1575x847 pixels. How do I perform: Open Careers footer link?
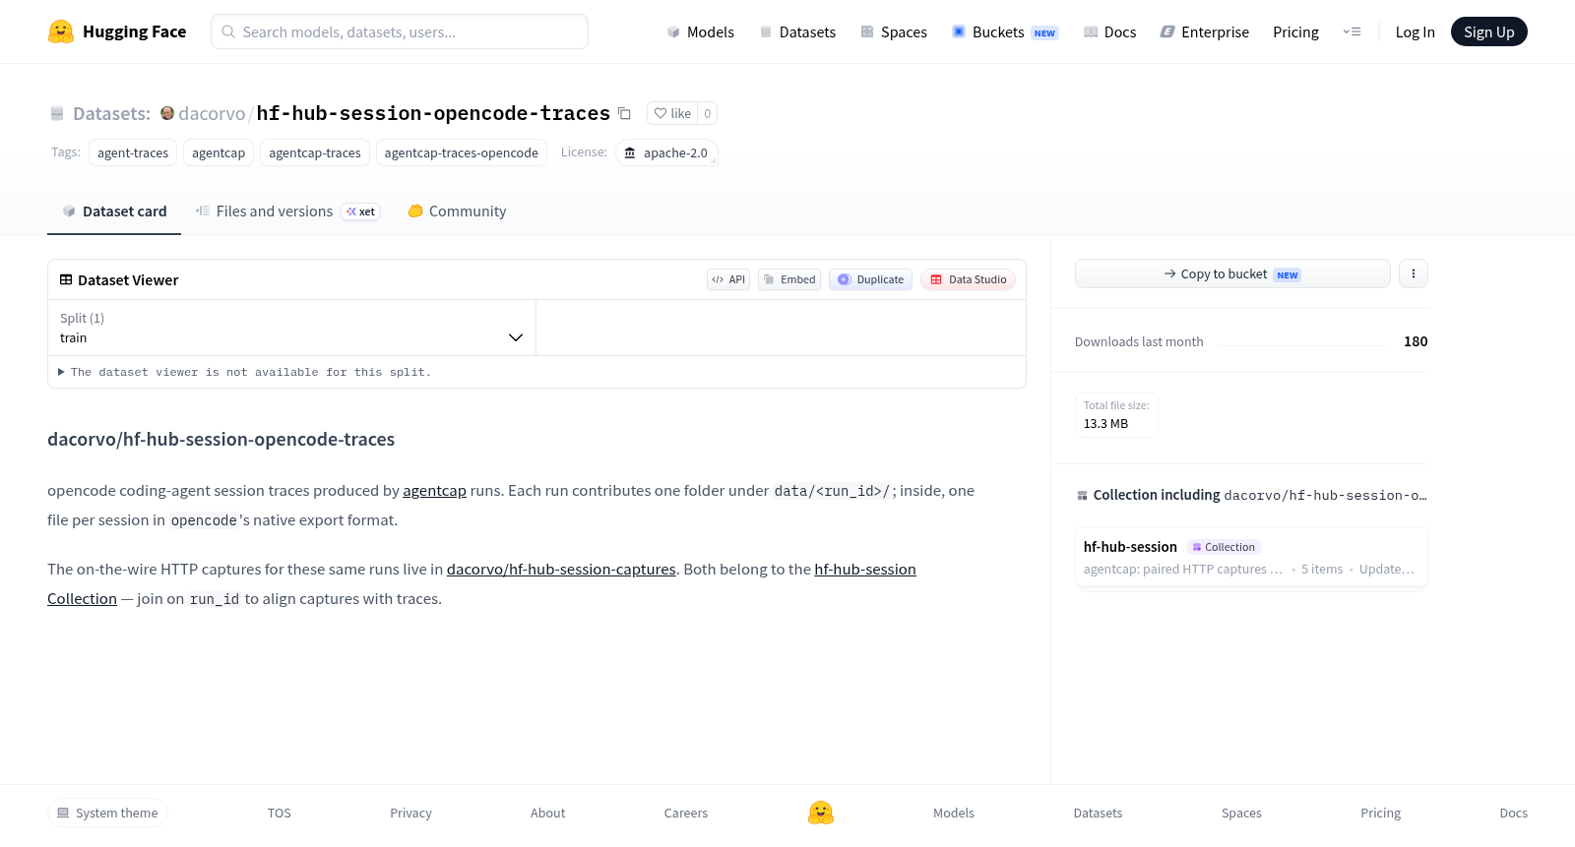click(x=686, y=813)
